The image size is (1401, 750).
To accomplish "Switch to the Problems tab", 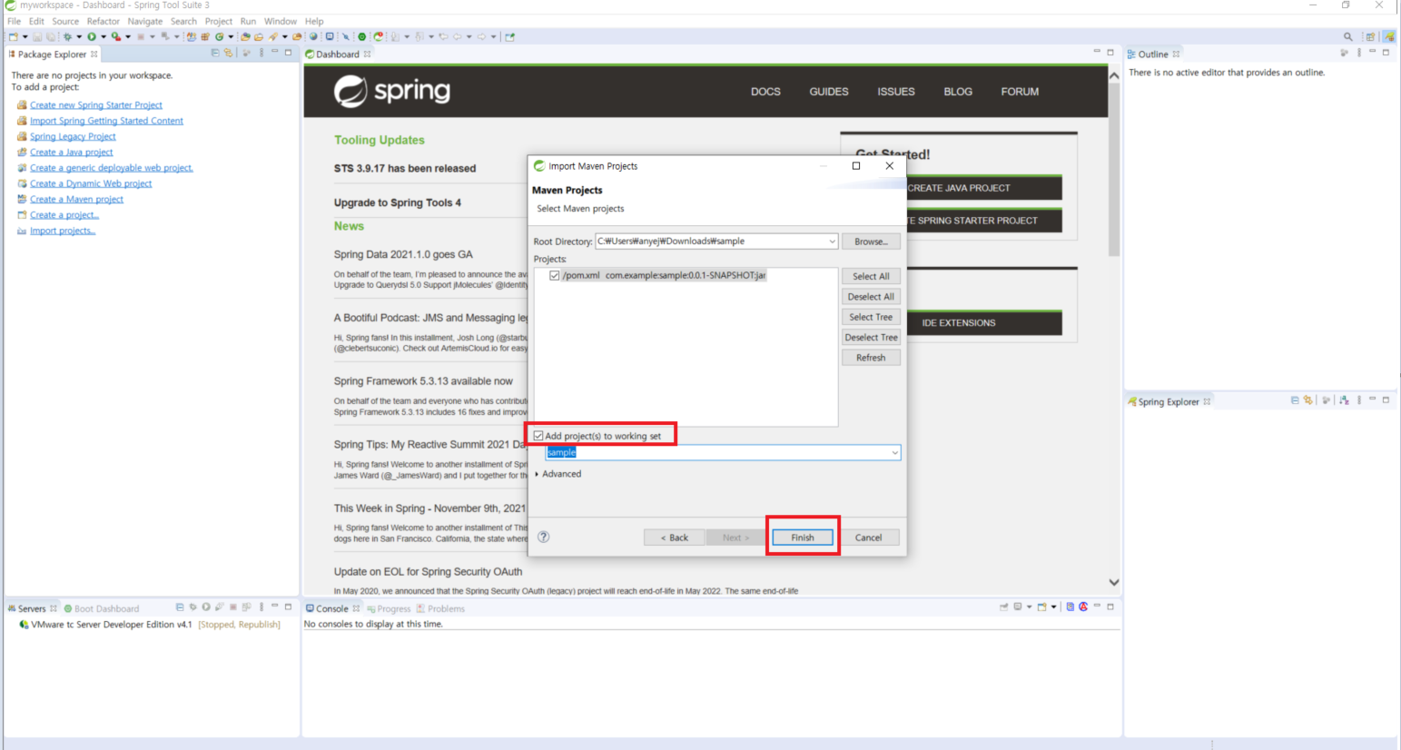I will point(440,608).
